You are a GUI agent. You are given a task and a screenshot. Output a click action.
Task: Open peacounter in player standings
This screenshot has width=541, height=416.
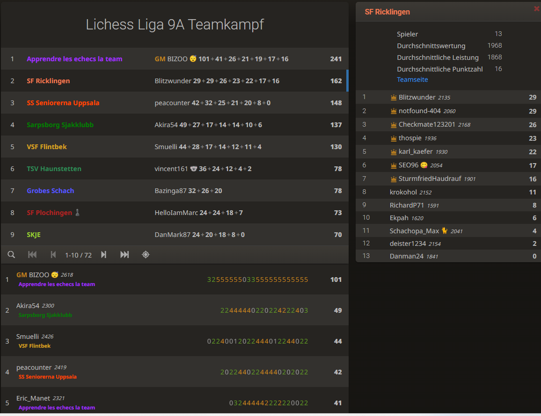coord(175,372)
